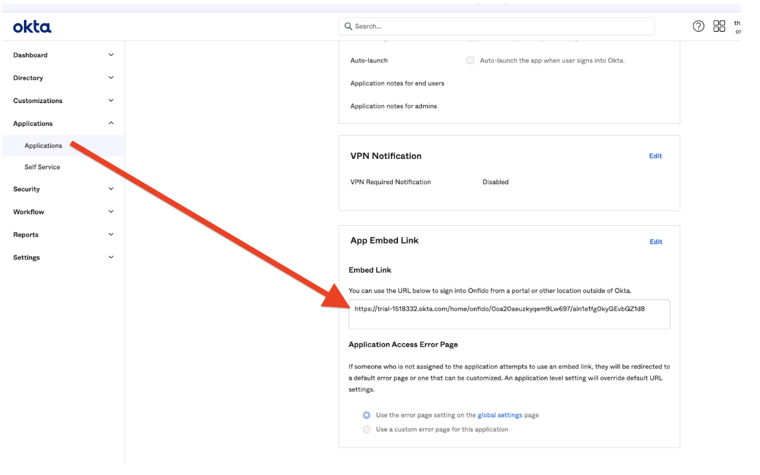Click the 'Embed Link' subheading
760x475 pixels.
[x=370, y=270]
